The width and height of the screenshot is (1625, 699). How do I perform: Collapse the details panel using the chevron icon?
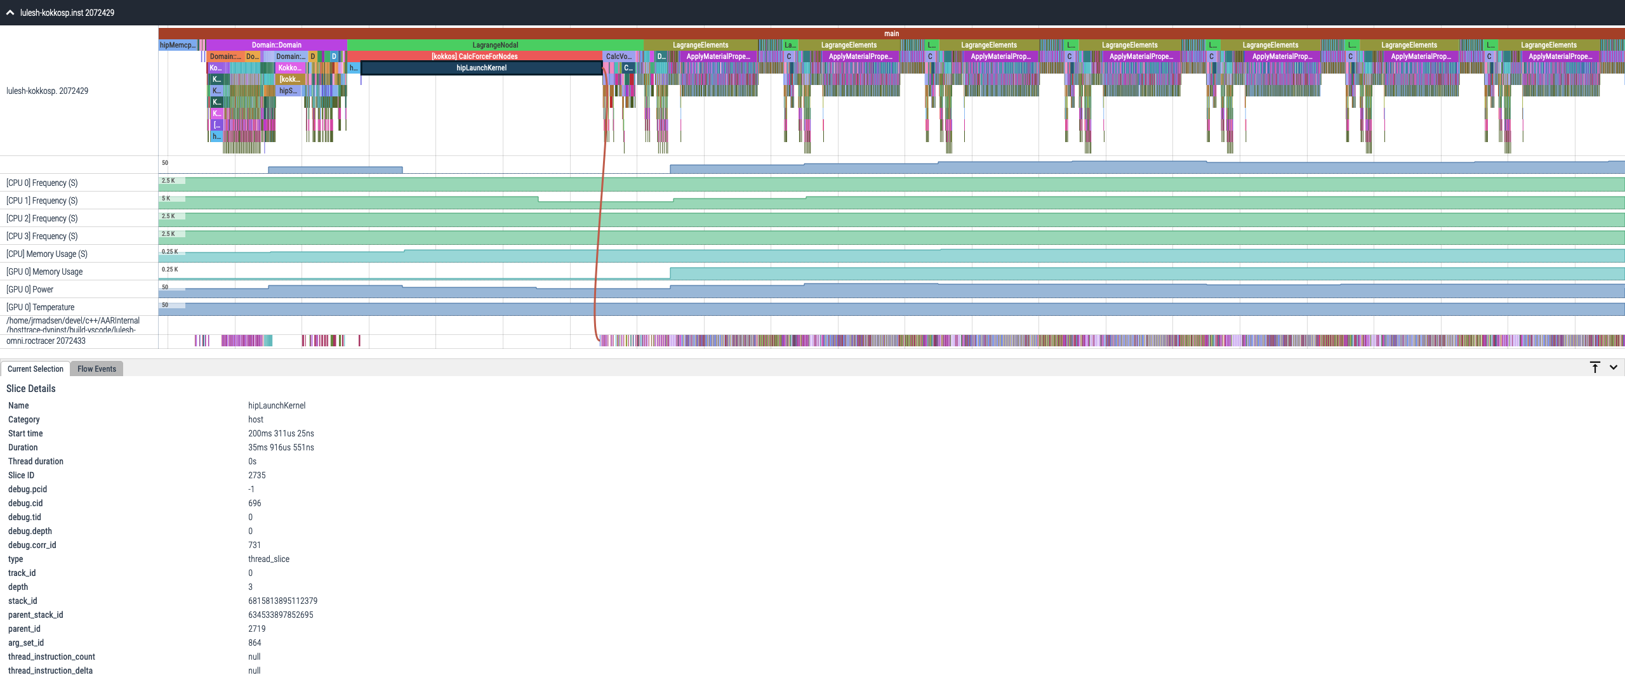pyautogui.click(x=1612, y=367)
